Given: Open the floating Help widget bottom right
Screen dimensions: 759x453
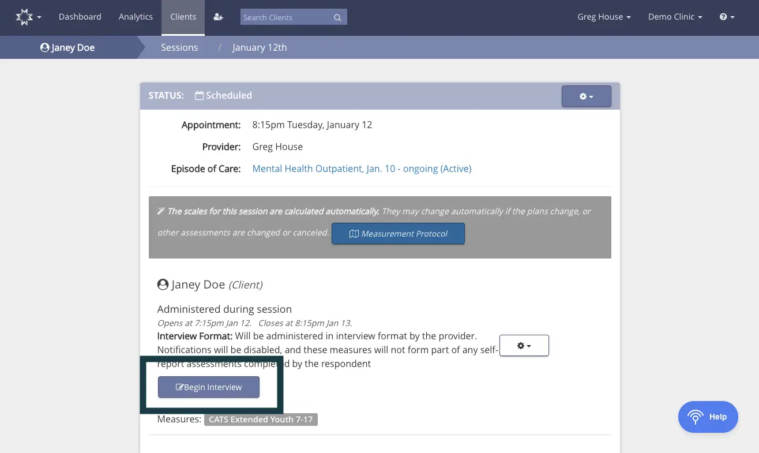Looking at the screenshot, I should click(708, 417).
